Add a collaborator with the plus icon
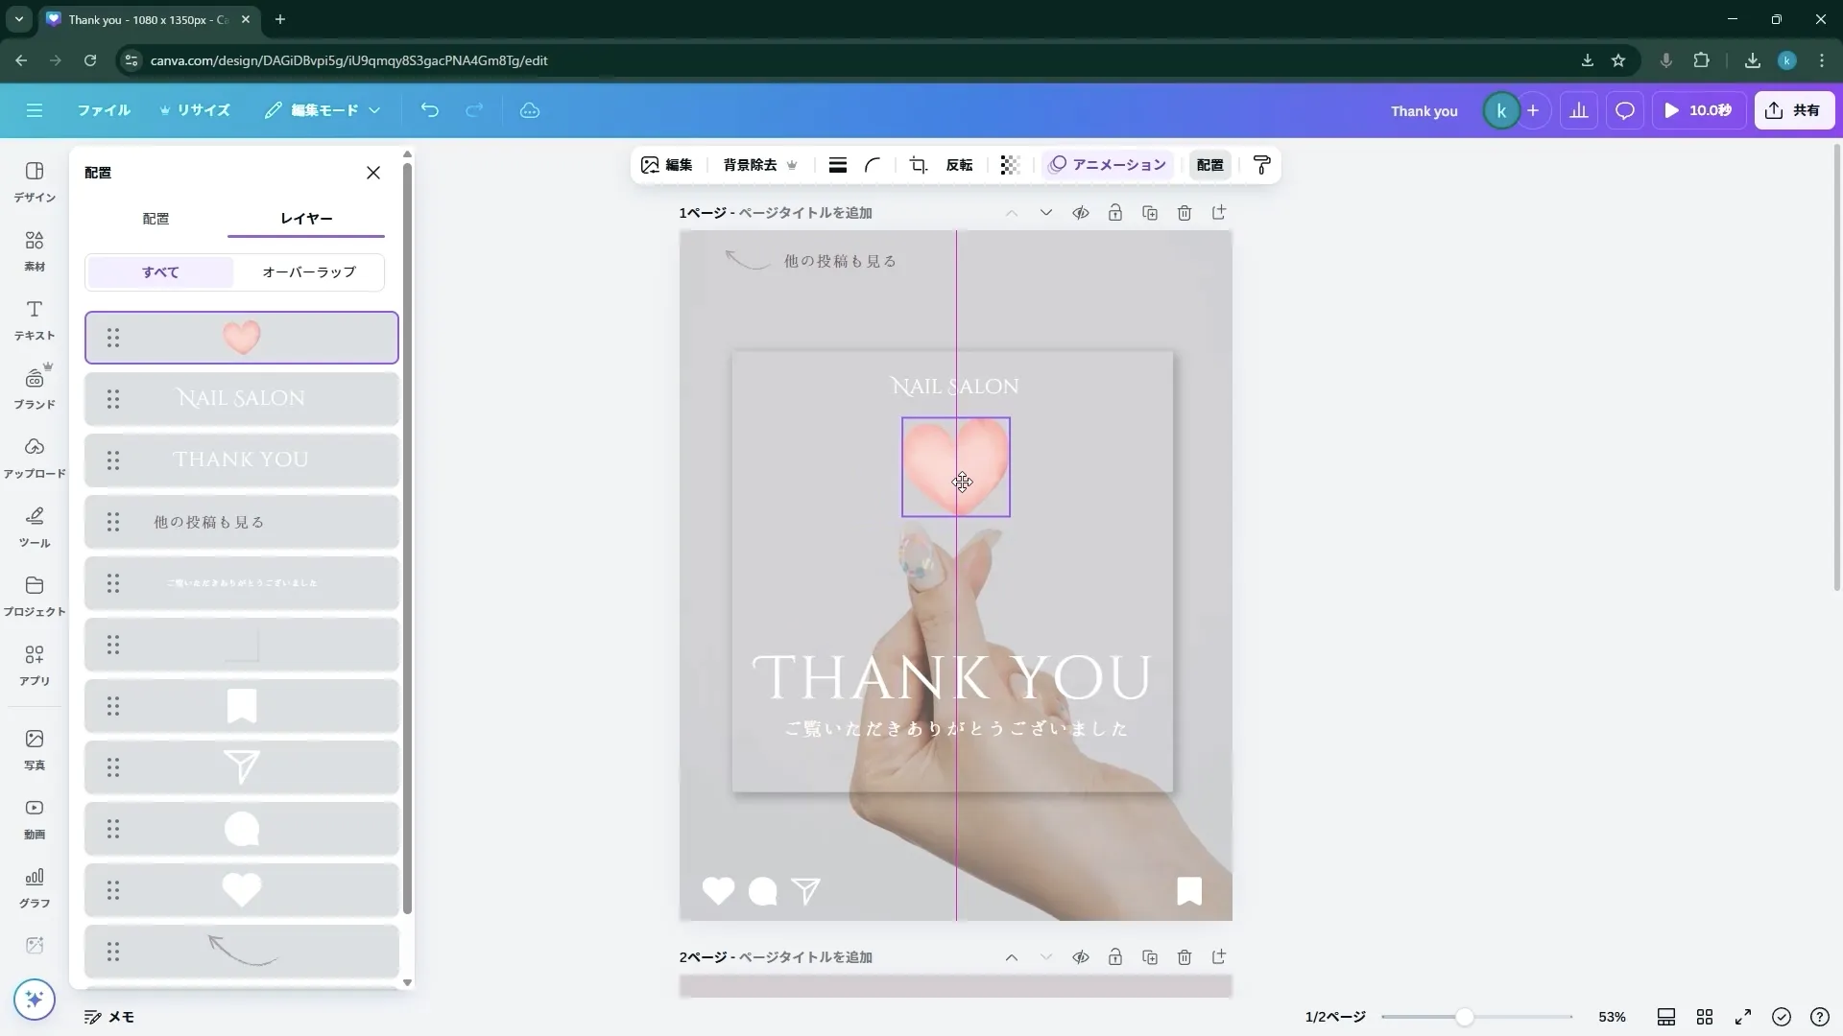 (1533, 110)
